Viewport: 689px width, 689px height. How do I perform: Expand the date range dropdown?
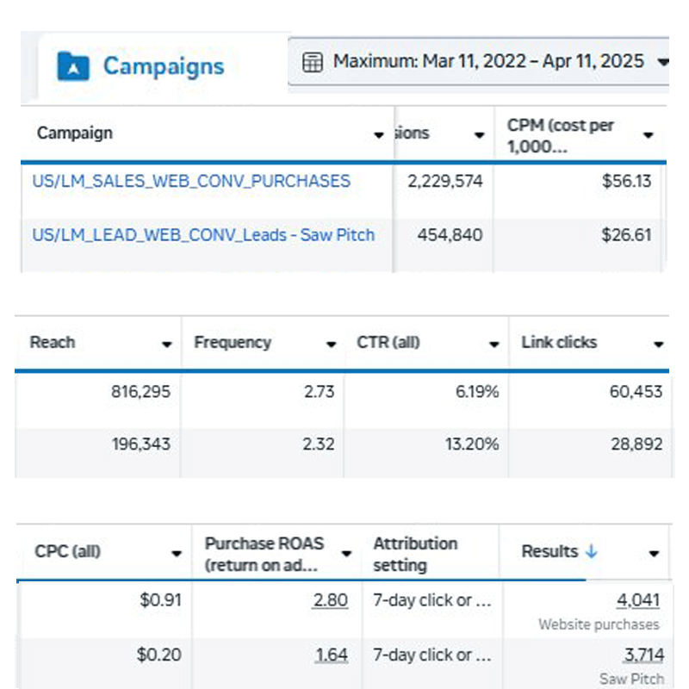click(x=661, y=62)
